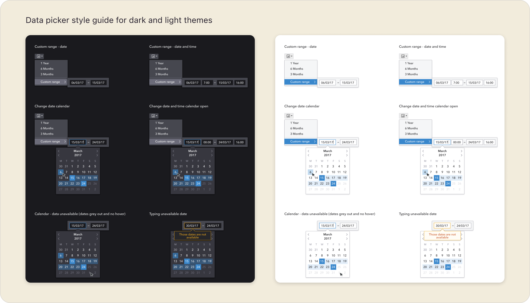Open calendar icon dropdown in dark date-and-time Custom range
Image resolution: width=530 pixels, height=303 pixels.
pyautogui.click(x=154, y=56)
